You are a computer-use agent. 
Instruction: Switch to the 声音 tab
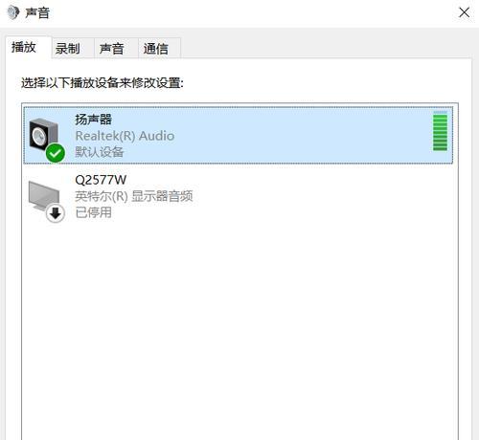[111, 49]
